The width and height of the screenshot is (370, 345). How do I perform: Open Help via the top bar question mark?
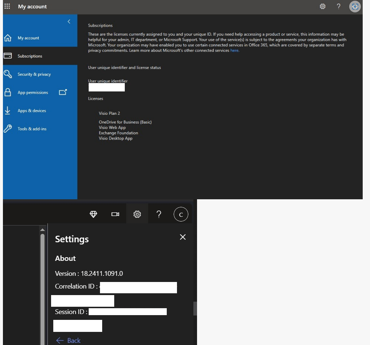coord(338,7)
